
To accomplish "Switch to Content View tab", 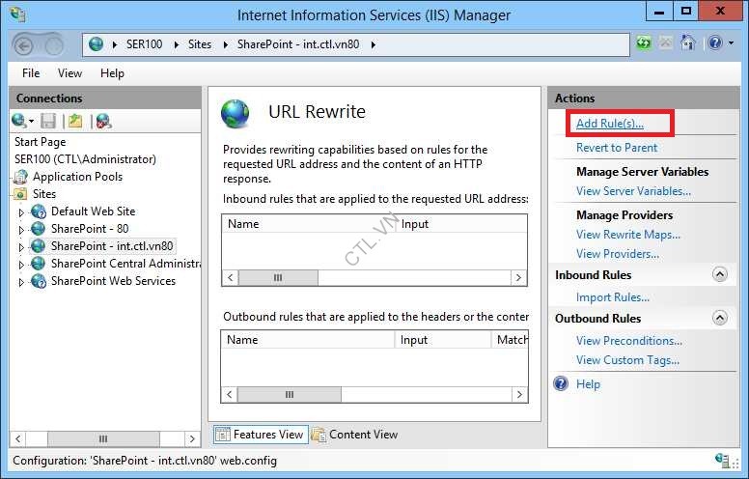I will click(x=354, y=435).
